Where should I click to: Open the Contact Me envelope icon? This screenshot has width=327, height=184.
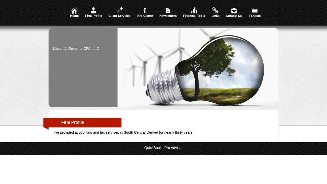[234, 10]
